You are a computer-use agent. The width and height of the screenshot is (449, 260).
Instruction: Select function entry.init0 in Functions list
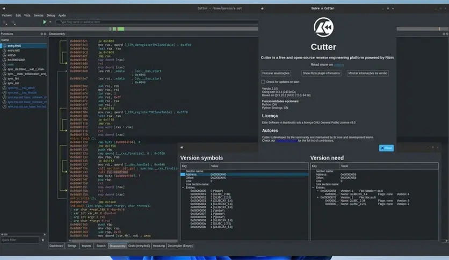(24, 50)
